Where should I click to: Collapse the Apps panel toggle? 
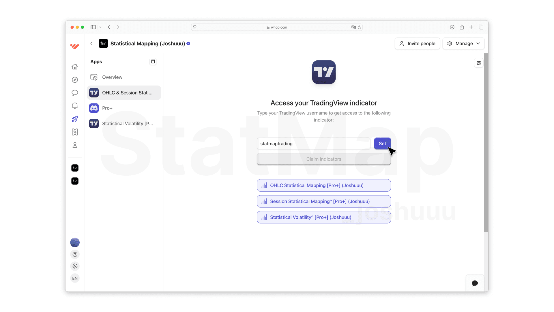(x=153, y=62)
